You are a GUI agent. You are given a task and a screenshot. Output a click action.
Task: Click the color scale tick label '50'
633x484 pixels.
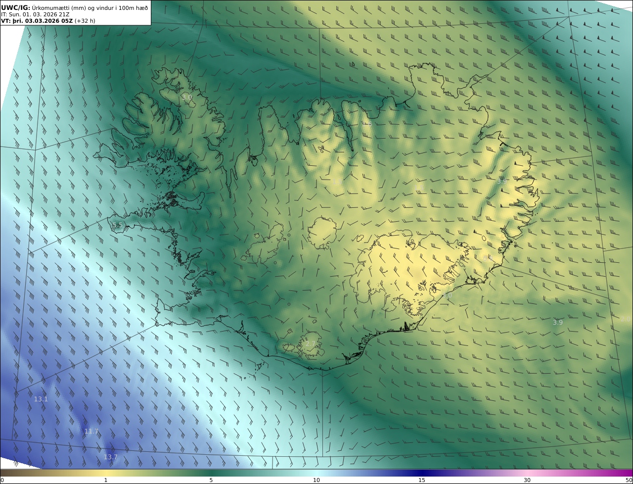pos(629,480)
